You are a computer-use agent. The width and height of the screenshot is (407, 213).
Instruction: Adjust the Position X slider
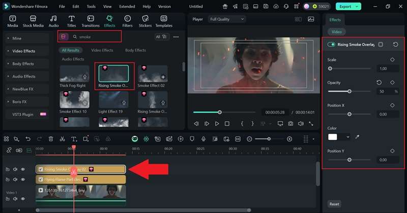[x=350, y=114]
